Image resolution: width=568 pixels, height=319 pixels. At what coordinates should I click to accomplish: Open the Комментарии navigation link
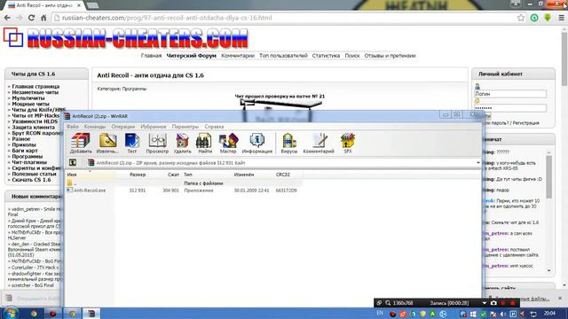point(238,56)
